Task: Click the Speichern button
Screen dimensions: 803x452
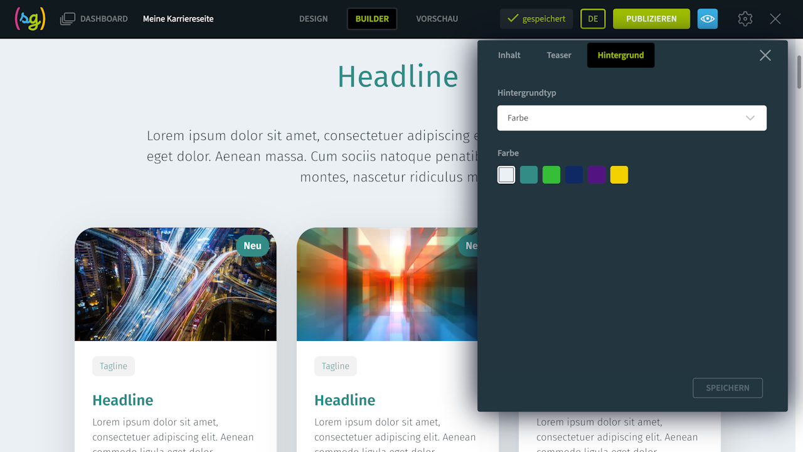Action: tap(728, 388)
